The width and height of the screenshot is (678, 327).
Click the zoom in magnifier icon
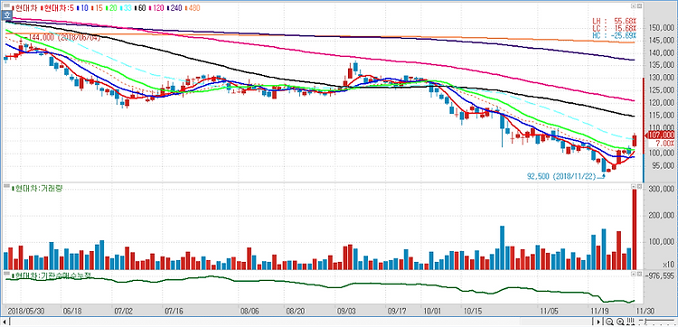click(620, 322)
